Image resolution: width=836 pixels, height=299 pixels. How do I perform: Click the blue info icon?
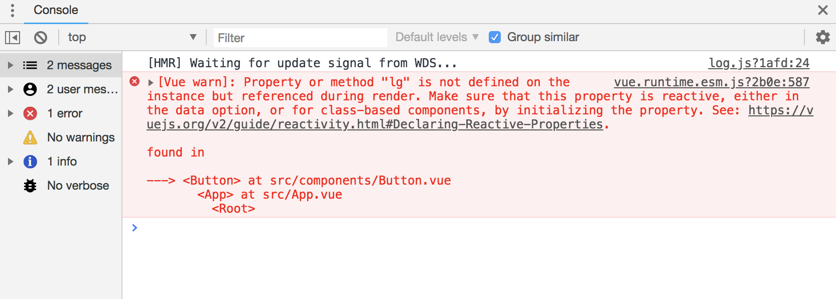(30, 162)
